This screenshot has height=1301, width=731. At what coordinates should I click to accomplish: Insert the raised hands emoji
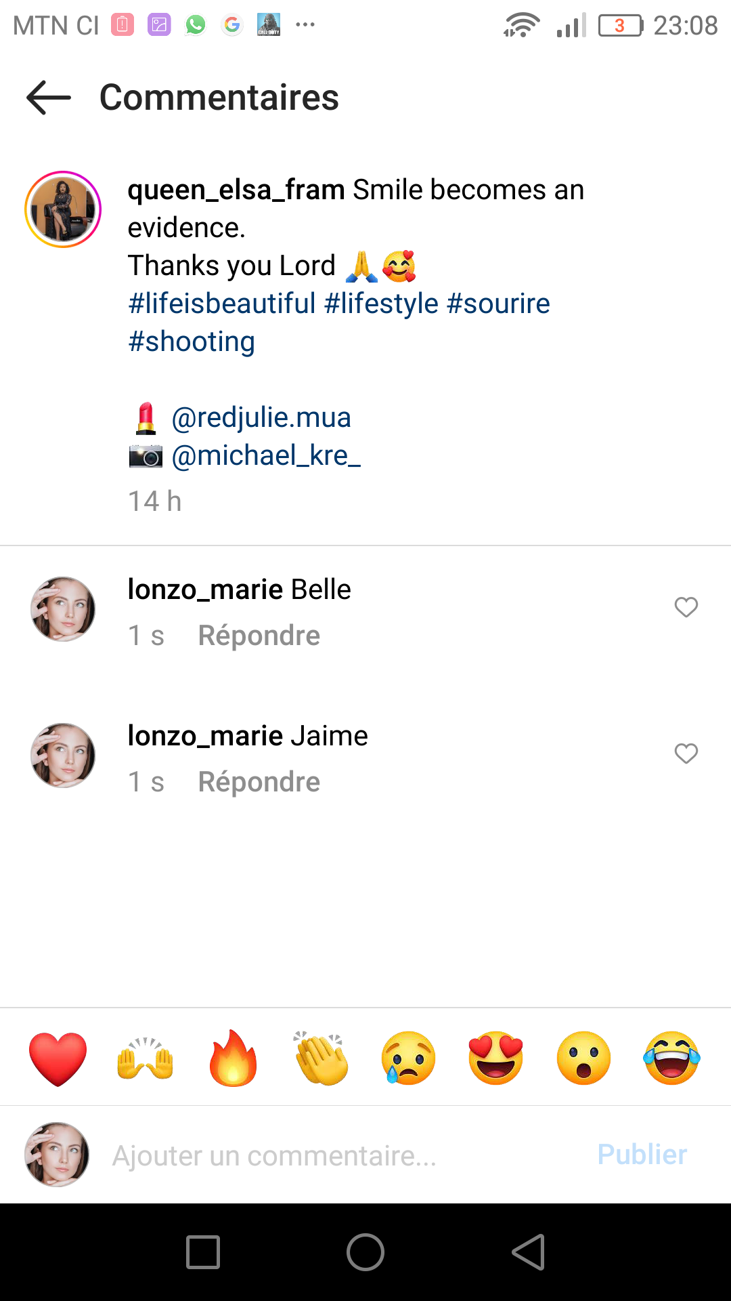146,1058
